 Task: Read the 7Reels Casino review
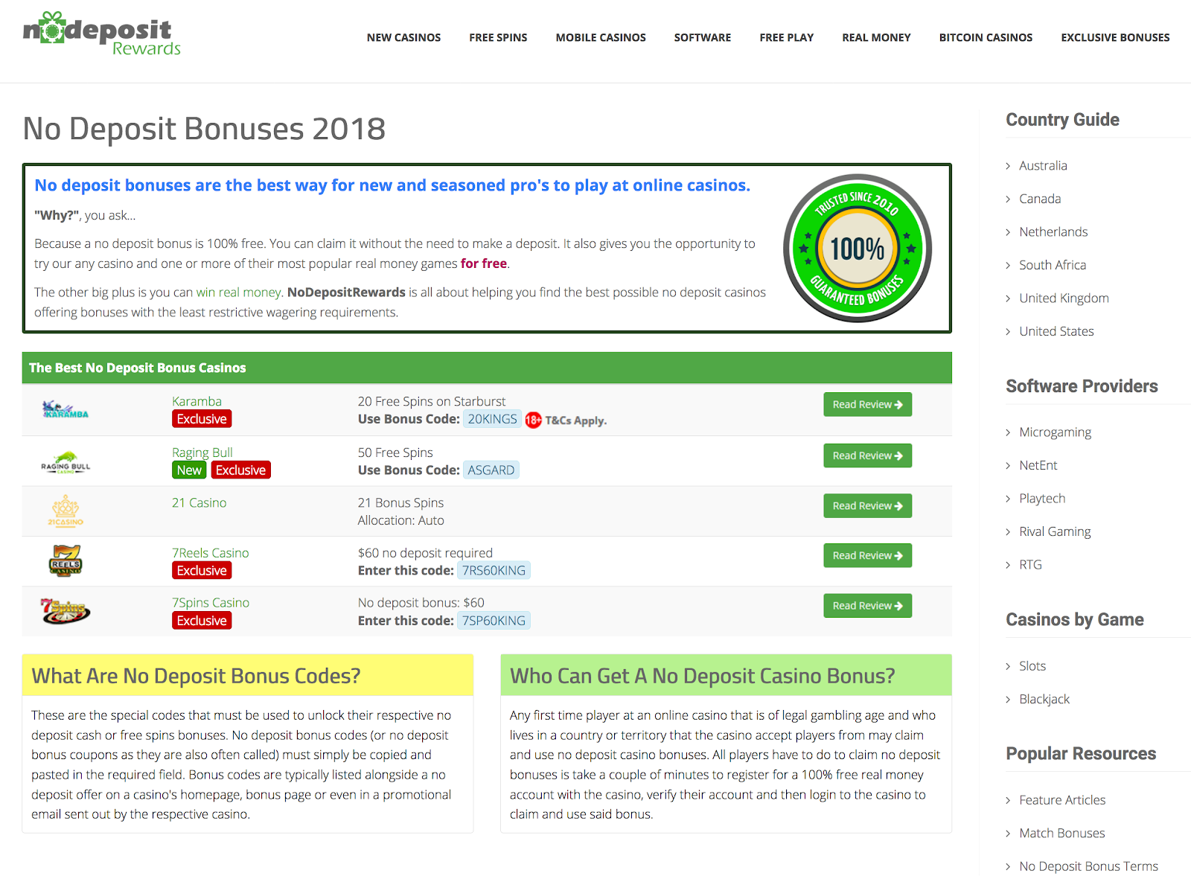[x=867, y=555]
